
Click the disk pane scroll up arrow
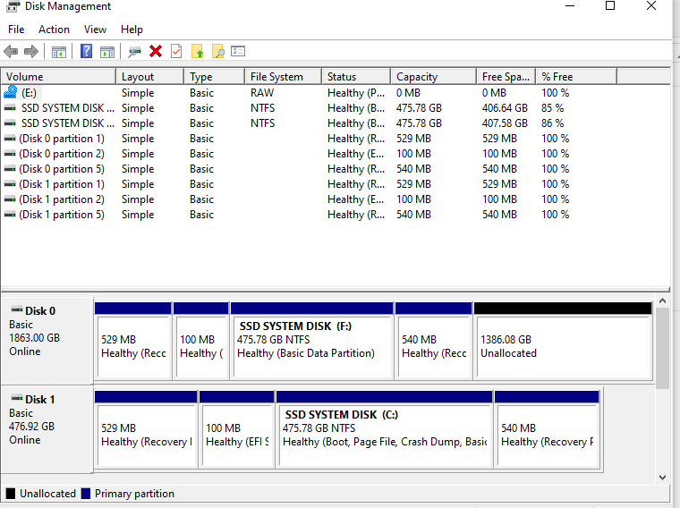662,301
